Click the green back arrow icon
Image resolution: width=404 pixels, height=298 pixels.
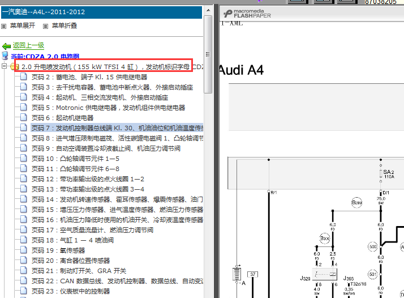click(x=6, y=46)
